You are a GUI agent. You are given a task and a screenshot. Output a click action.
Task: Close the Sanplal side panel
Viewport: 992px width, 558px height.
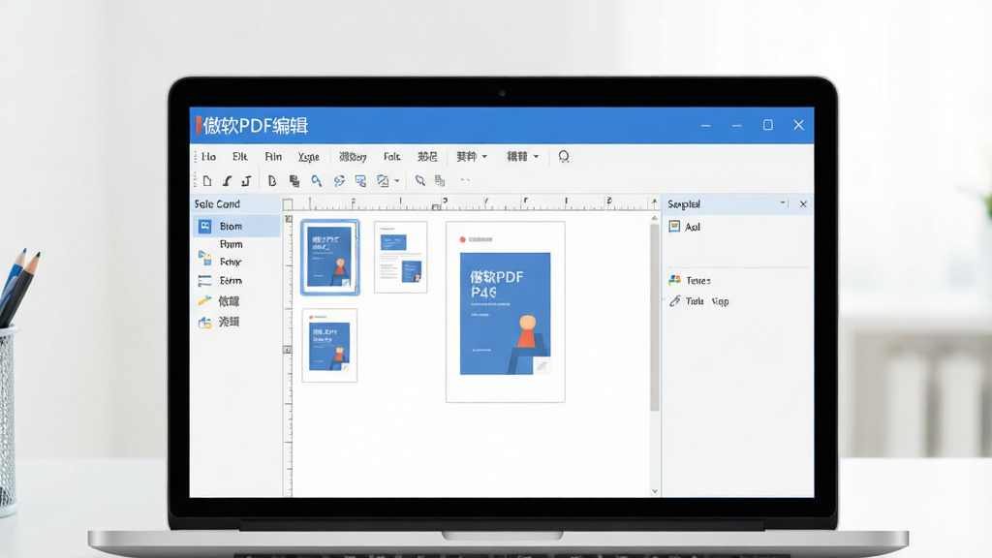(x=803, y=203)
